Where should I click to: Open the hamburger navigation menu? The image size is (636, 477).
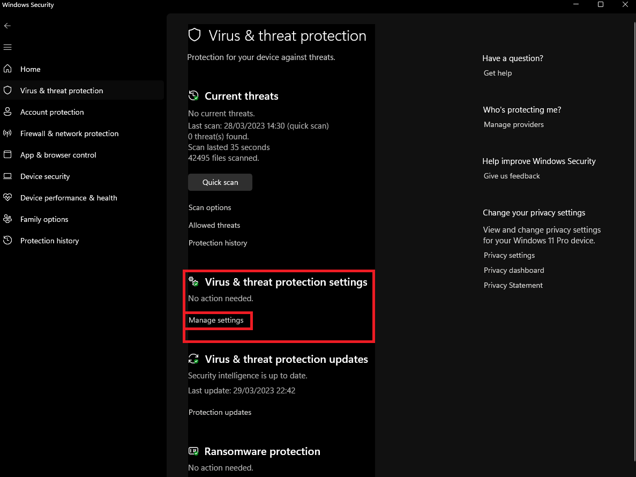[8, 47]
